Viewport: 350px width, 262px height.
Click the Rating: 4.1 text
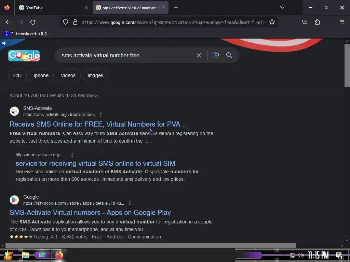[x=46, y=237]
